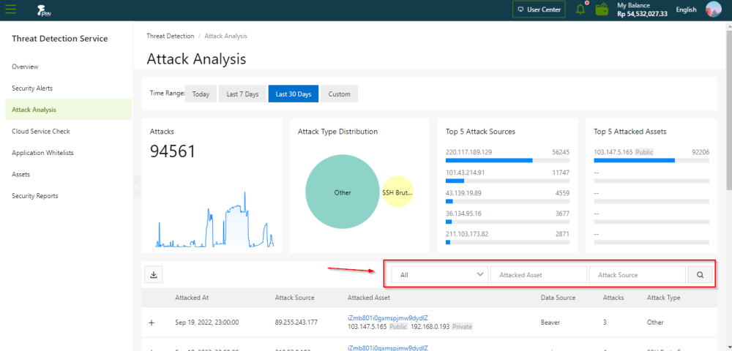Select attack source 220.117.189.129
Screen dimensions: 732x351
click(x=468, y=152)
